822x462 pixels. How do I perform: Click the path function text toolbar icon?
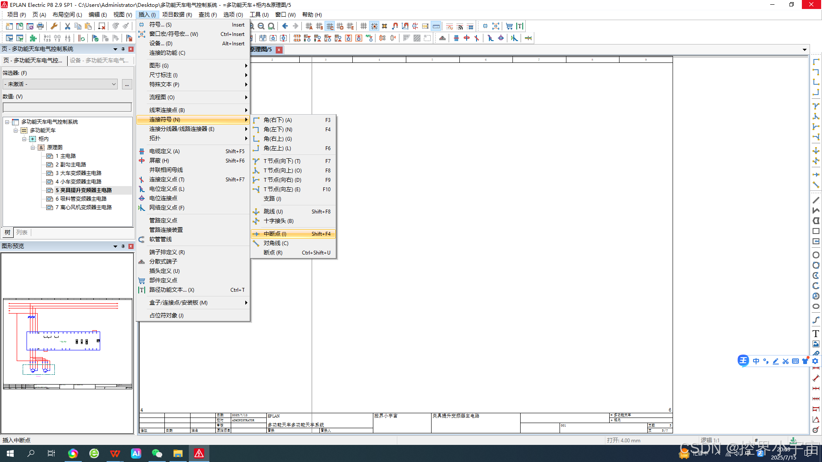pyautogui.click(x=520, y=26)
